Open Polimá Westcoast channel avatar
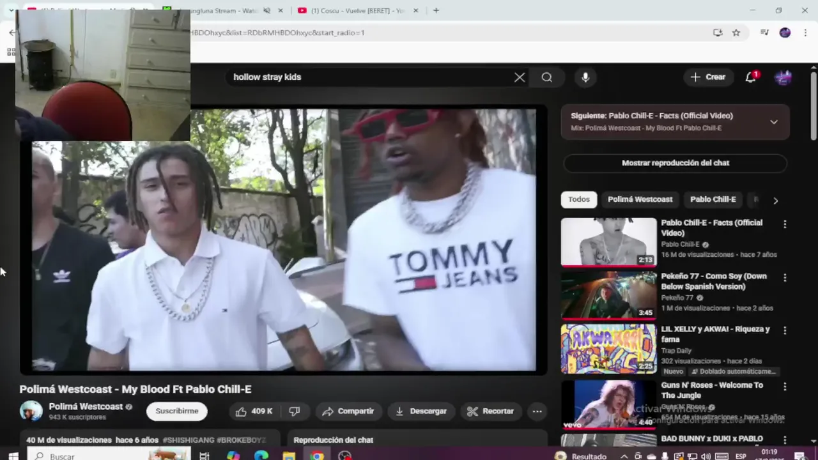This screenshot has width=818, height=460. pos(31,411)
